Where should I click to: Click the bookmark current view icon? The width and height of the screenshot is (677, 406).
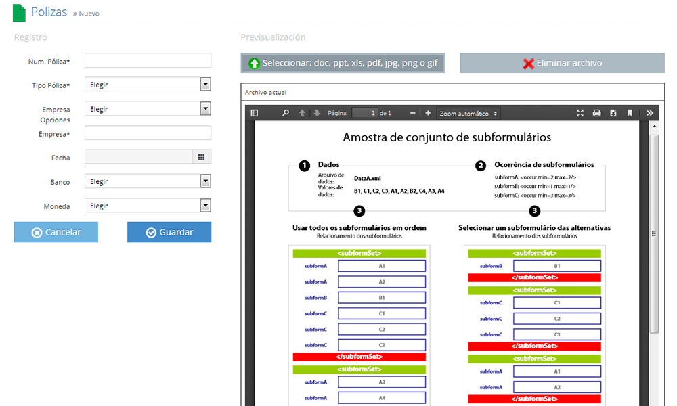tap(629, 113)
